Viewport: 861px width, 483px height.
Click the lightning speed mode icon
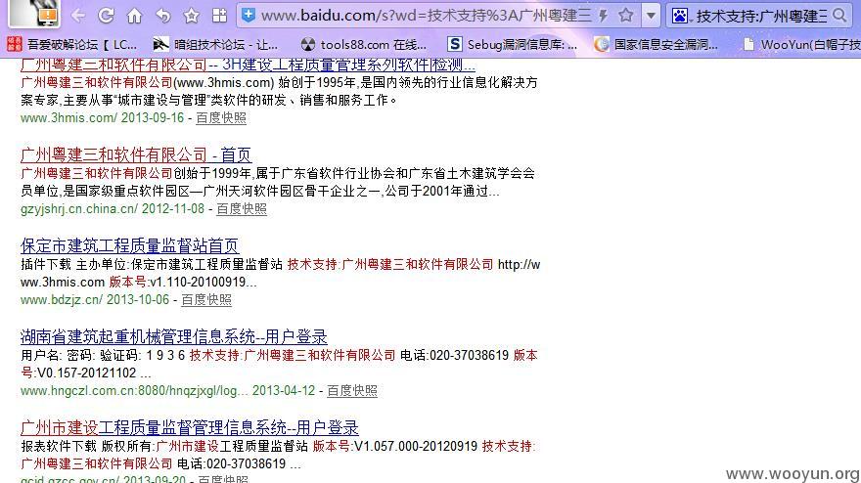coord(604,16)
